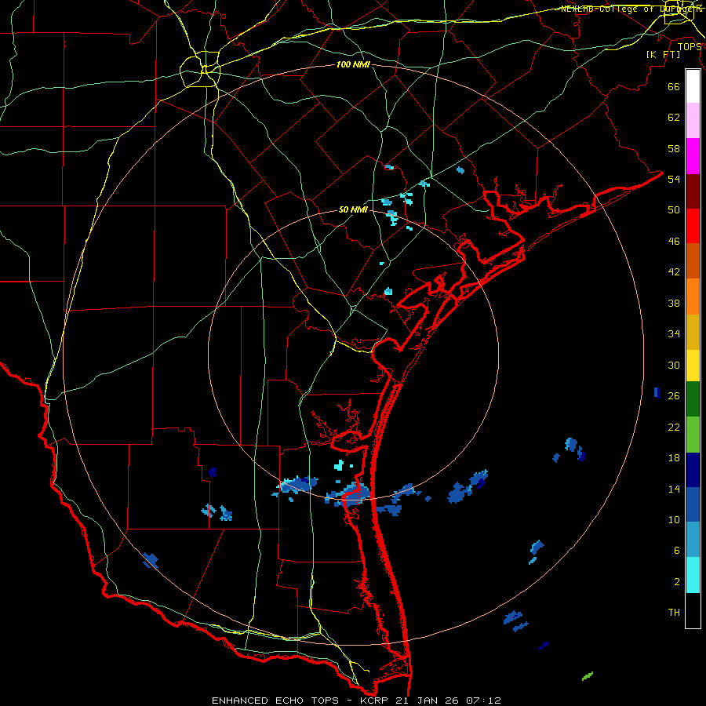Click the '[K FT]' units label
706x706 pixels.
663,54
